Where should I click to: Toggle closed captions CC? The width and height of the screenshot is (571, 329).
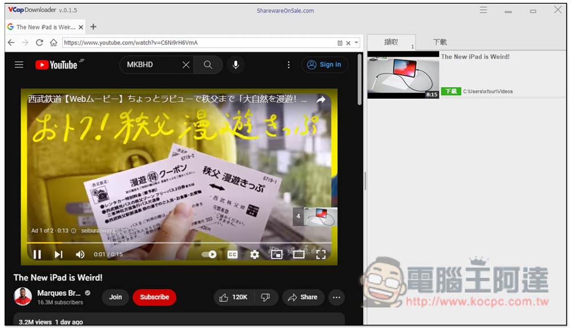coord(232,254)
